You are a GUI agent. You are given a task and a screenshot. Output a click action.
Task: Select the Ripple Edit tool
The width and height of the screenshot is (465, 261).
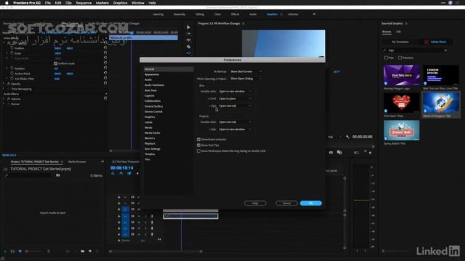click(188, 40)
